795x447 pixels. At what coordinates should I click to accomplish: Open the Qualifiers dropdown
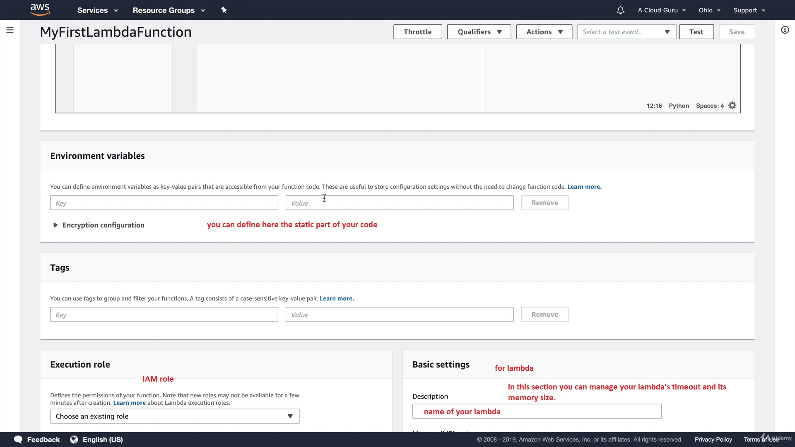479,32
